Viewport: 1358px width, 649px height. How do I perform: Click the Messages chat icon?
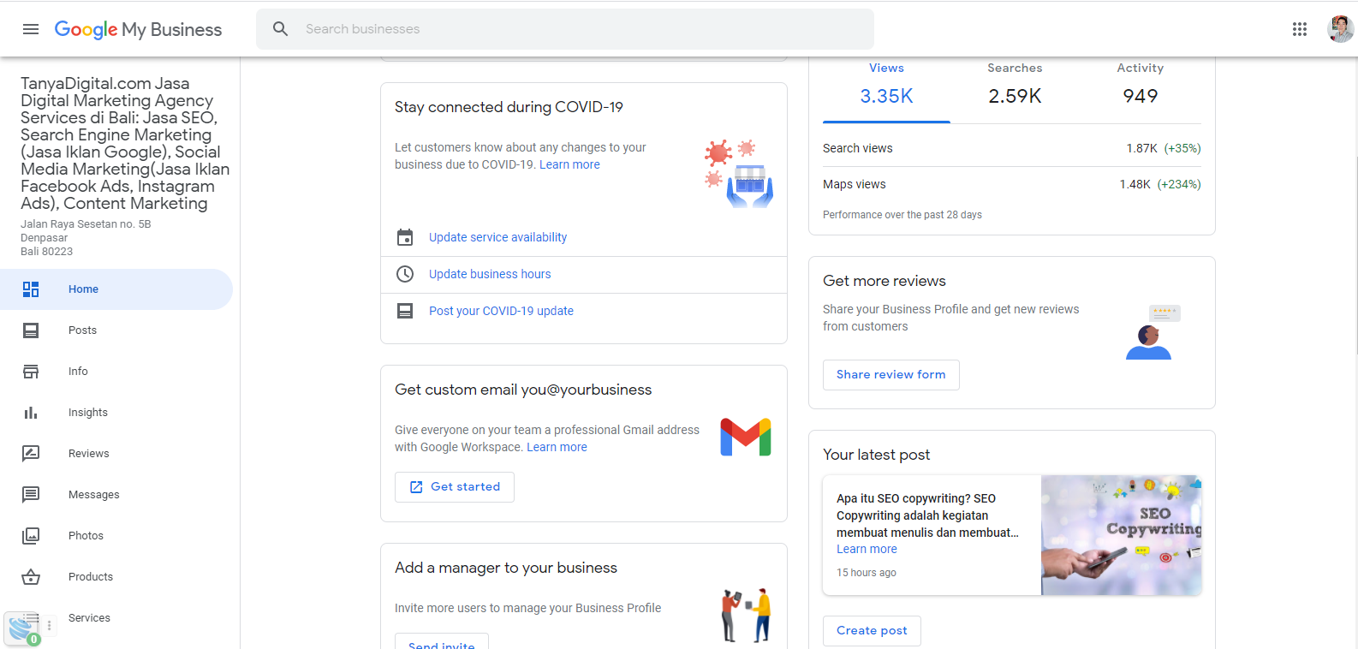[x=31, y=495]
